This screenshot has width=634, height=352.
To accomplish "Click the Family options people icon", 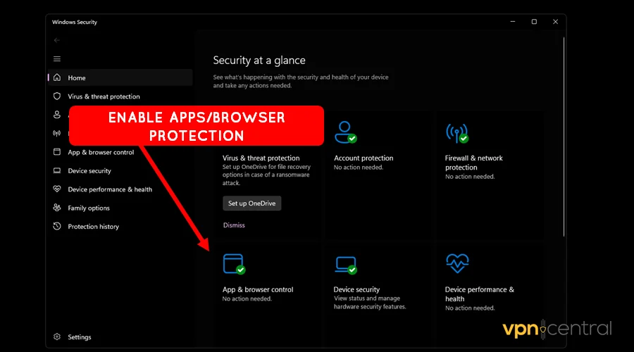I will tap(57, 208).
